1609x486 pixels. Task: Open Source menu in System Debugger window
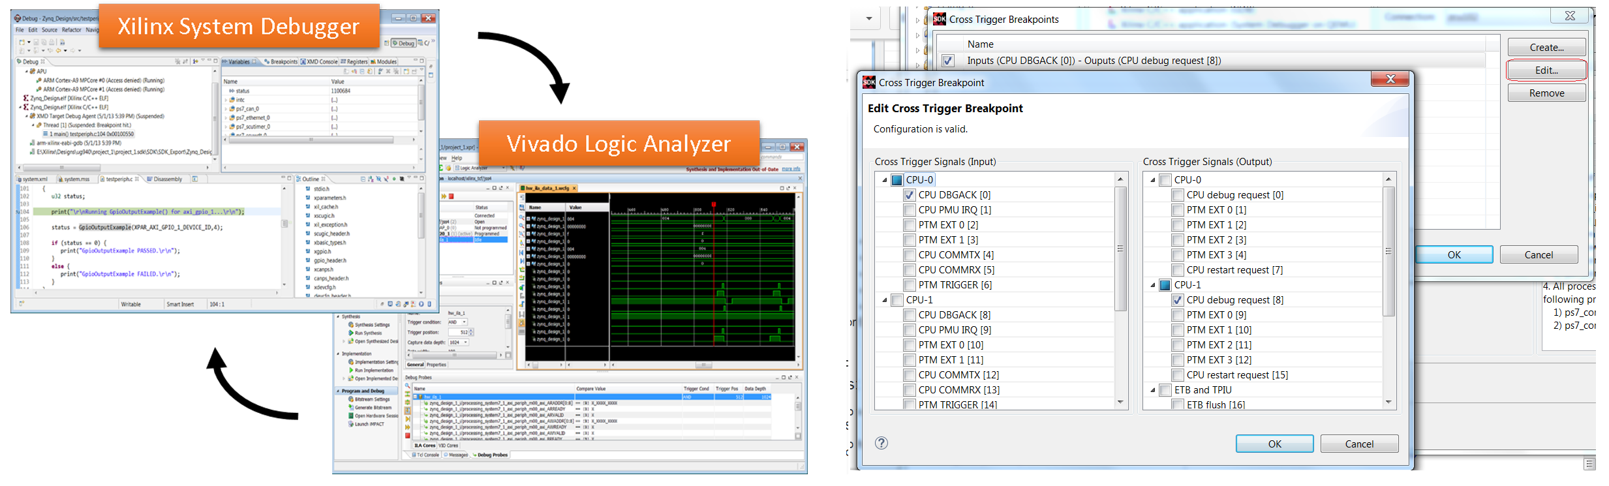point(50,30)
